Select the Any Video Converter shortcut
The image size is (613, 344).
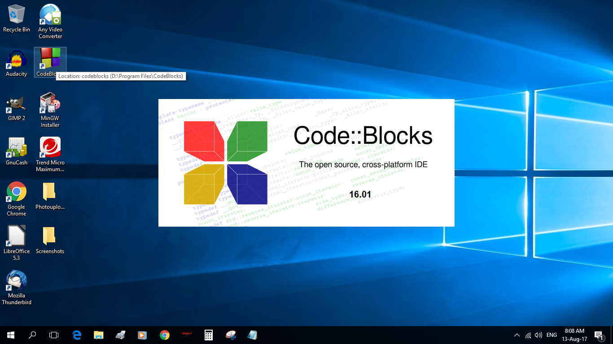[x=50, y=21]
